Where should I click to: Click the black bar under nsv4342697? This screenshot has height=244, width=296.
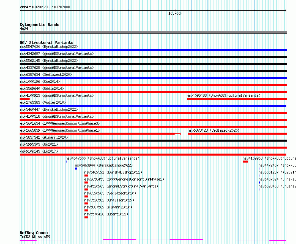pyautogui.click(x=153, y=57)
